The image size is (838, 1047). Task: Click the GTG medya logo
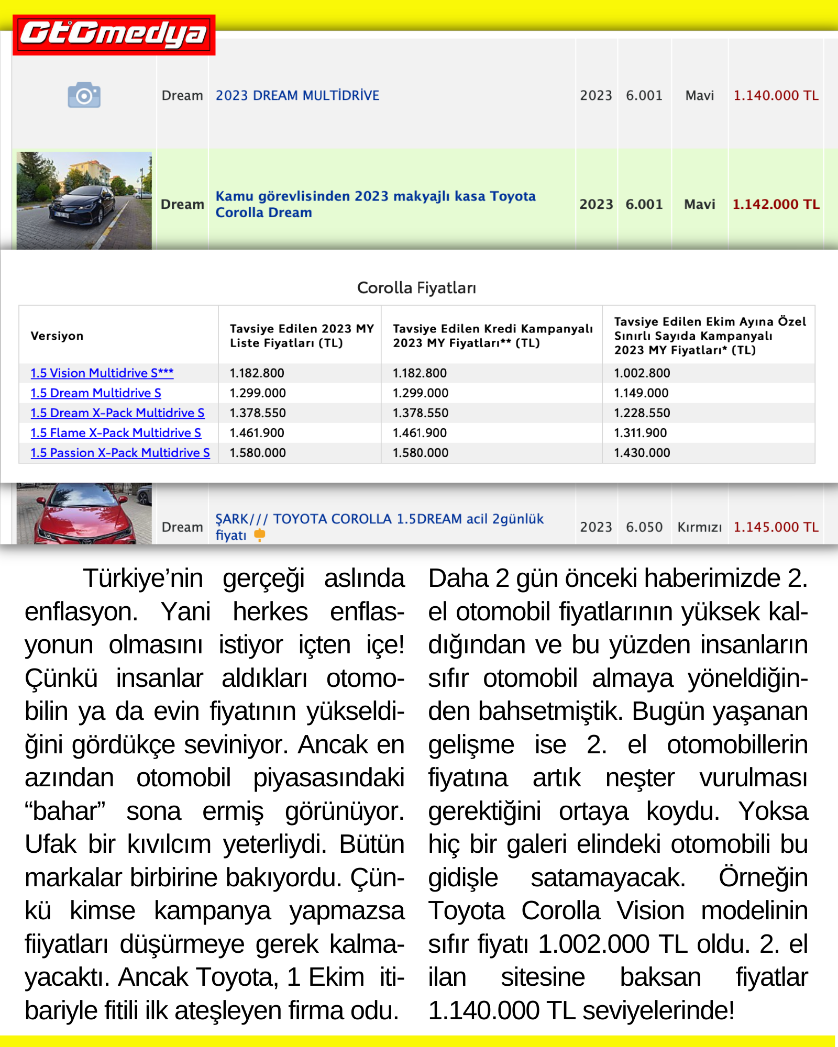(114, 35)
